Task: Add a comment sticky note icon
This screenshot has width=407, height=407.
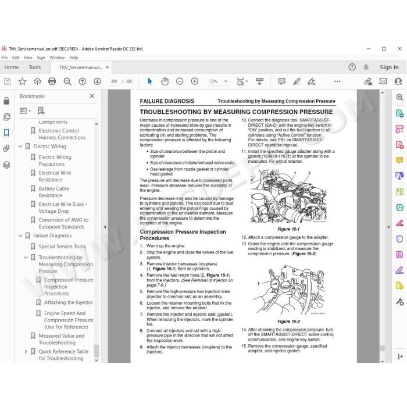Action: point(281,81)
